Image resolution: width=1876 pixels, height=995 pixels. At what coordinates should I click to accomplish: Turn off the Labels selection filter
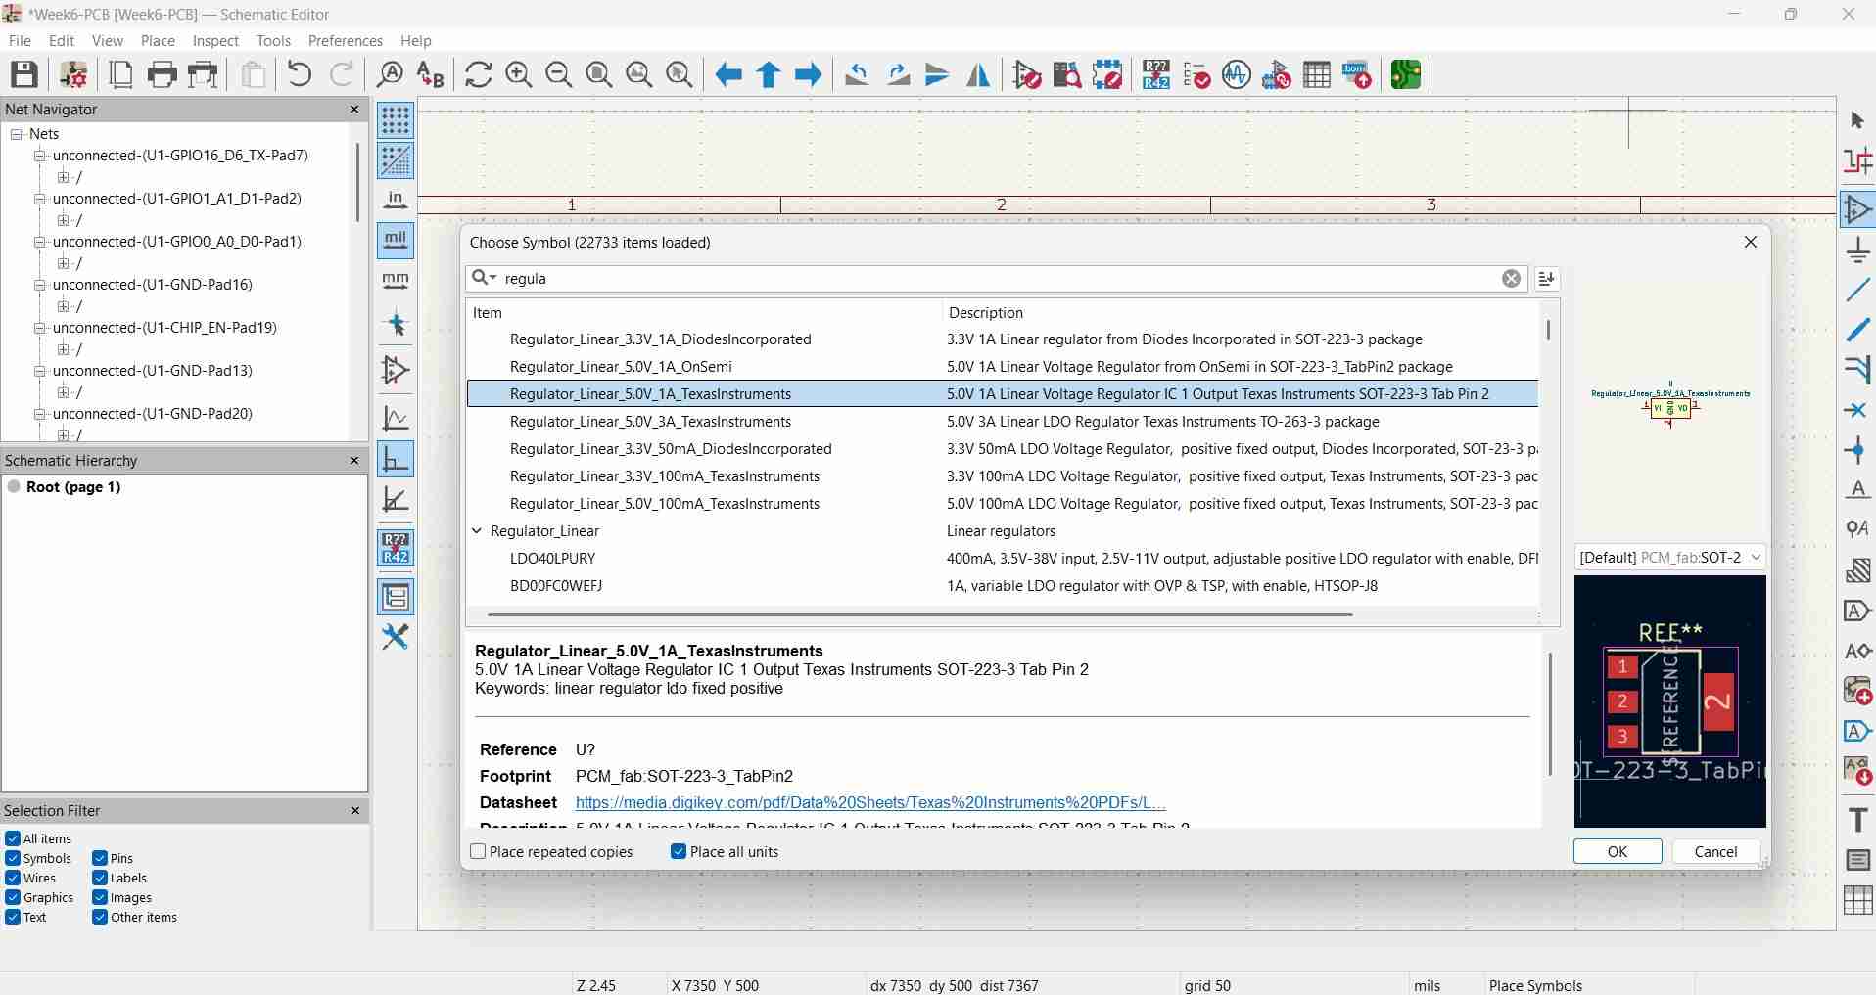point(100,878)
